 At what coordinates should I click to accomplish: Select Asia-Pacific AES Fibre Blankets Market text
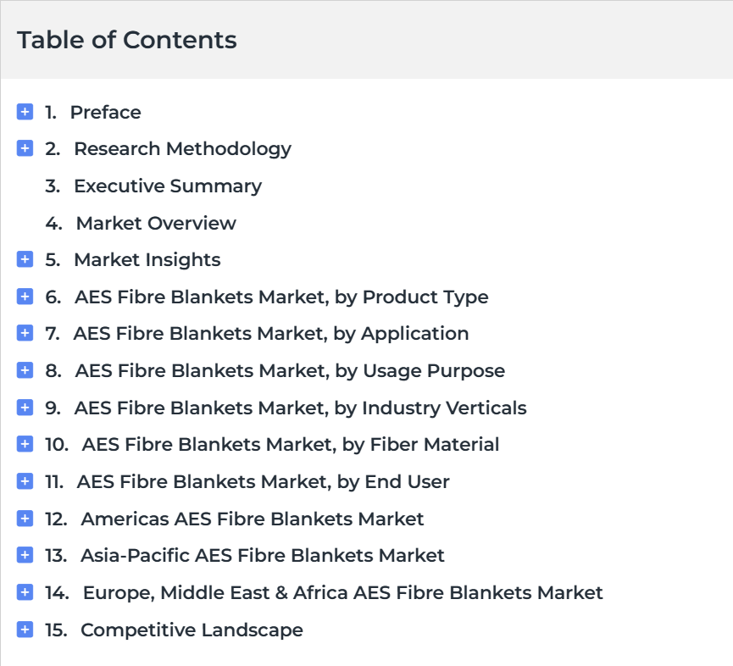(262, 555)
